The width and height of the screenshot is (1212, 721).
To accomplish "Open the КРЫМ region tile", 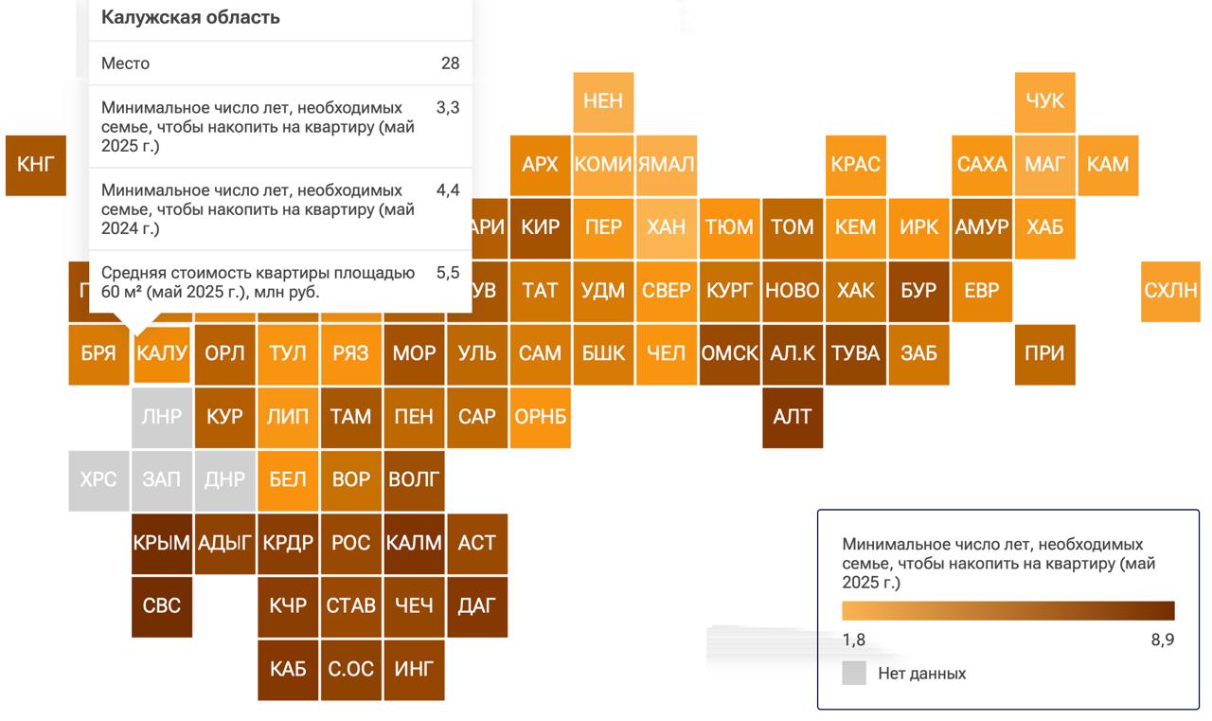I will click(x=162, y=544).
